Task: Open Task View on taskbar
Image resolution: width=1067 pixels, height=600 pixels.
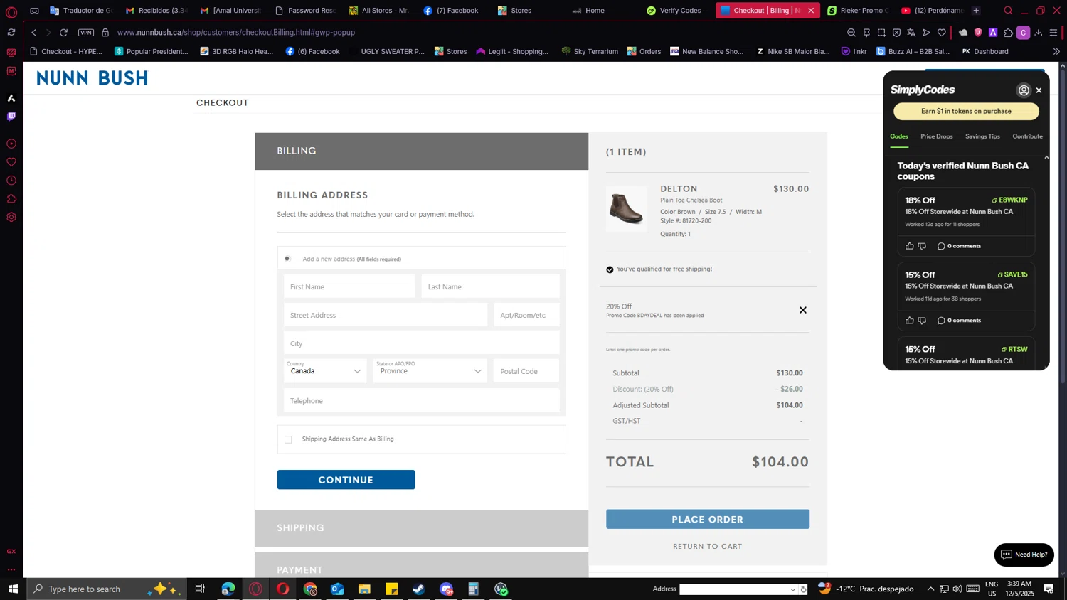Action: (200, 589)
